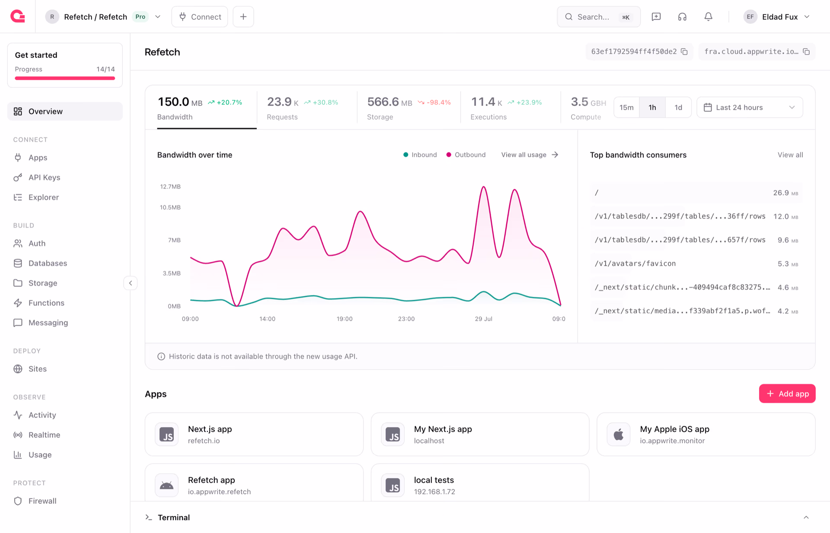Open Firewall in sidebar

pos(65,501)
